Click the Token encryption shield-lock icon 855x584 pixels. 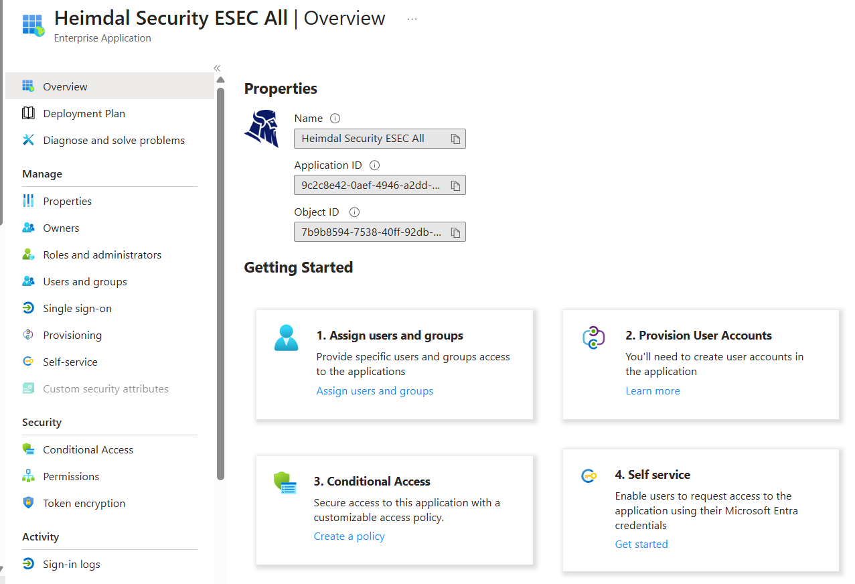coord(28,503)
